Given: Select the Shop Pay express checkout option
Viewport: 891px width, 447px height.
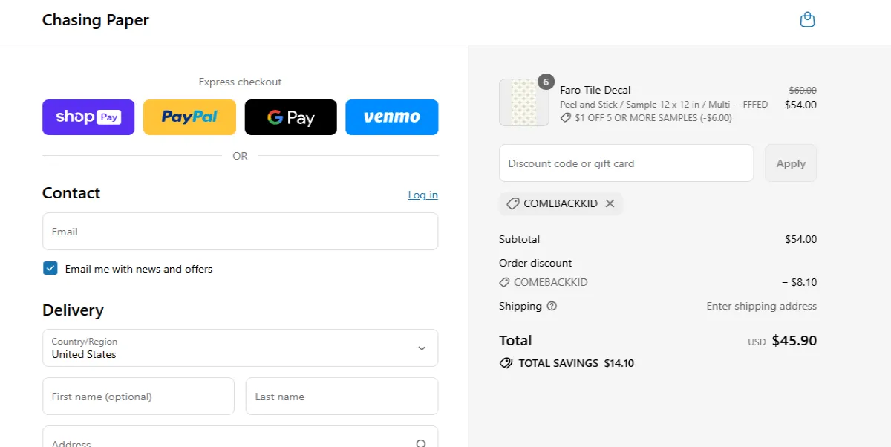Looking at the screenshot, I should click(x=88, y=117).
